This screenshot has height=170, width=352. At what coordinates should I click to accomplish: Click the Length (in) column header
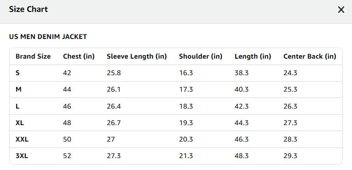click(253, 56)
